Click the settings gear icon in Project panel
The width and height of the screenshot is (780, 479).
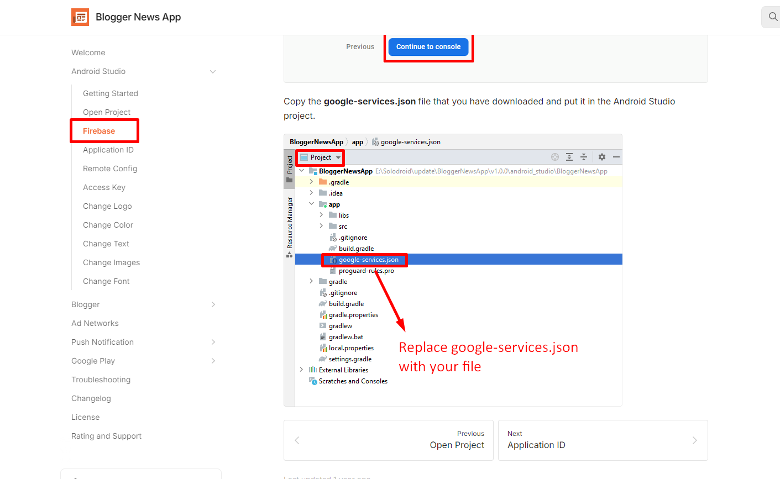click(602, 157)
